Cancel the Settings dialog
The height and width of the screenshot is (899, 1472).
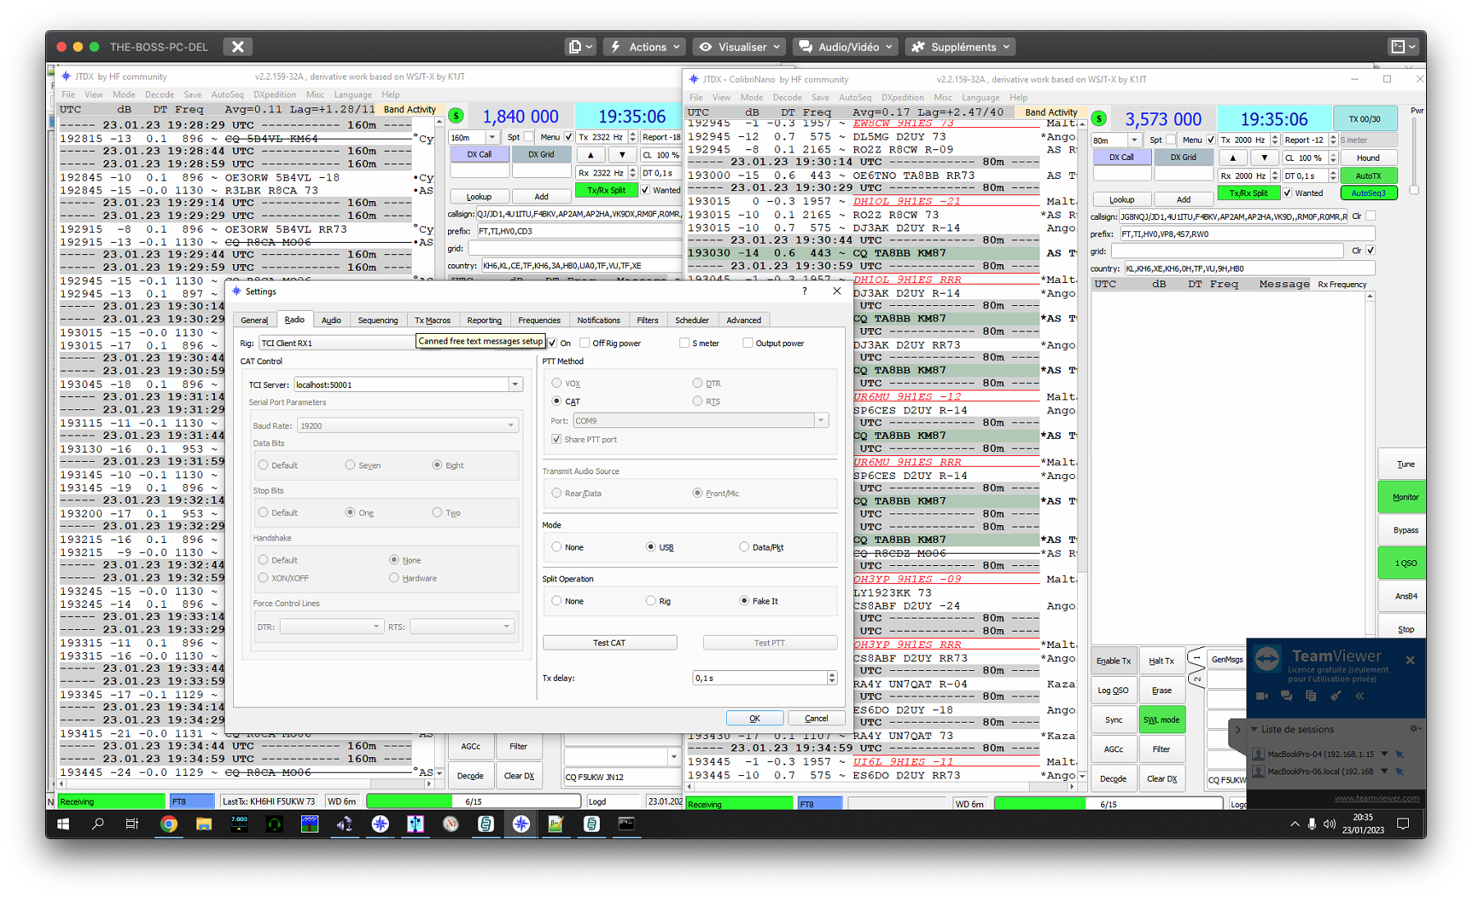pos(816,718)
